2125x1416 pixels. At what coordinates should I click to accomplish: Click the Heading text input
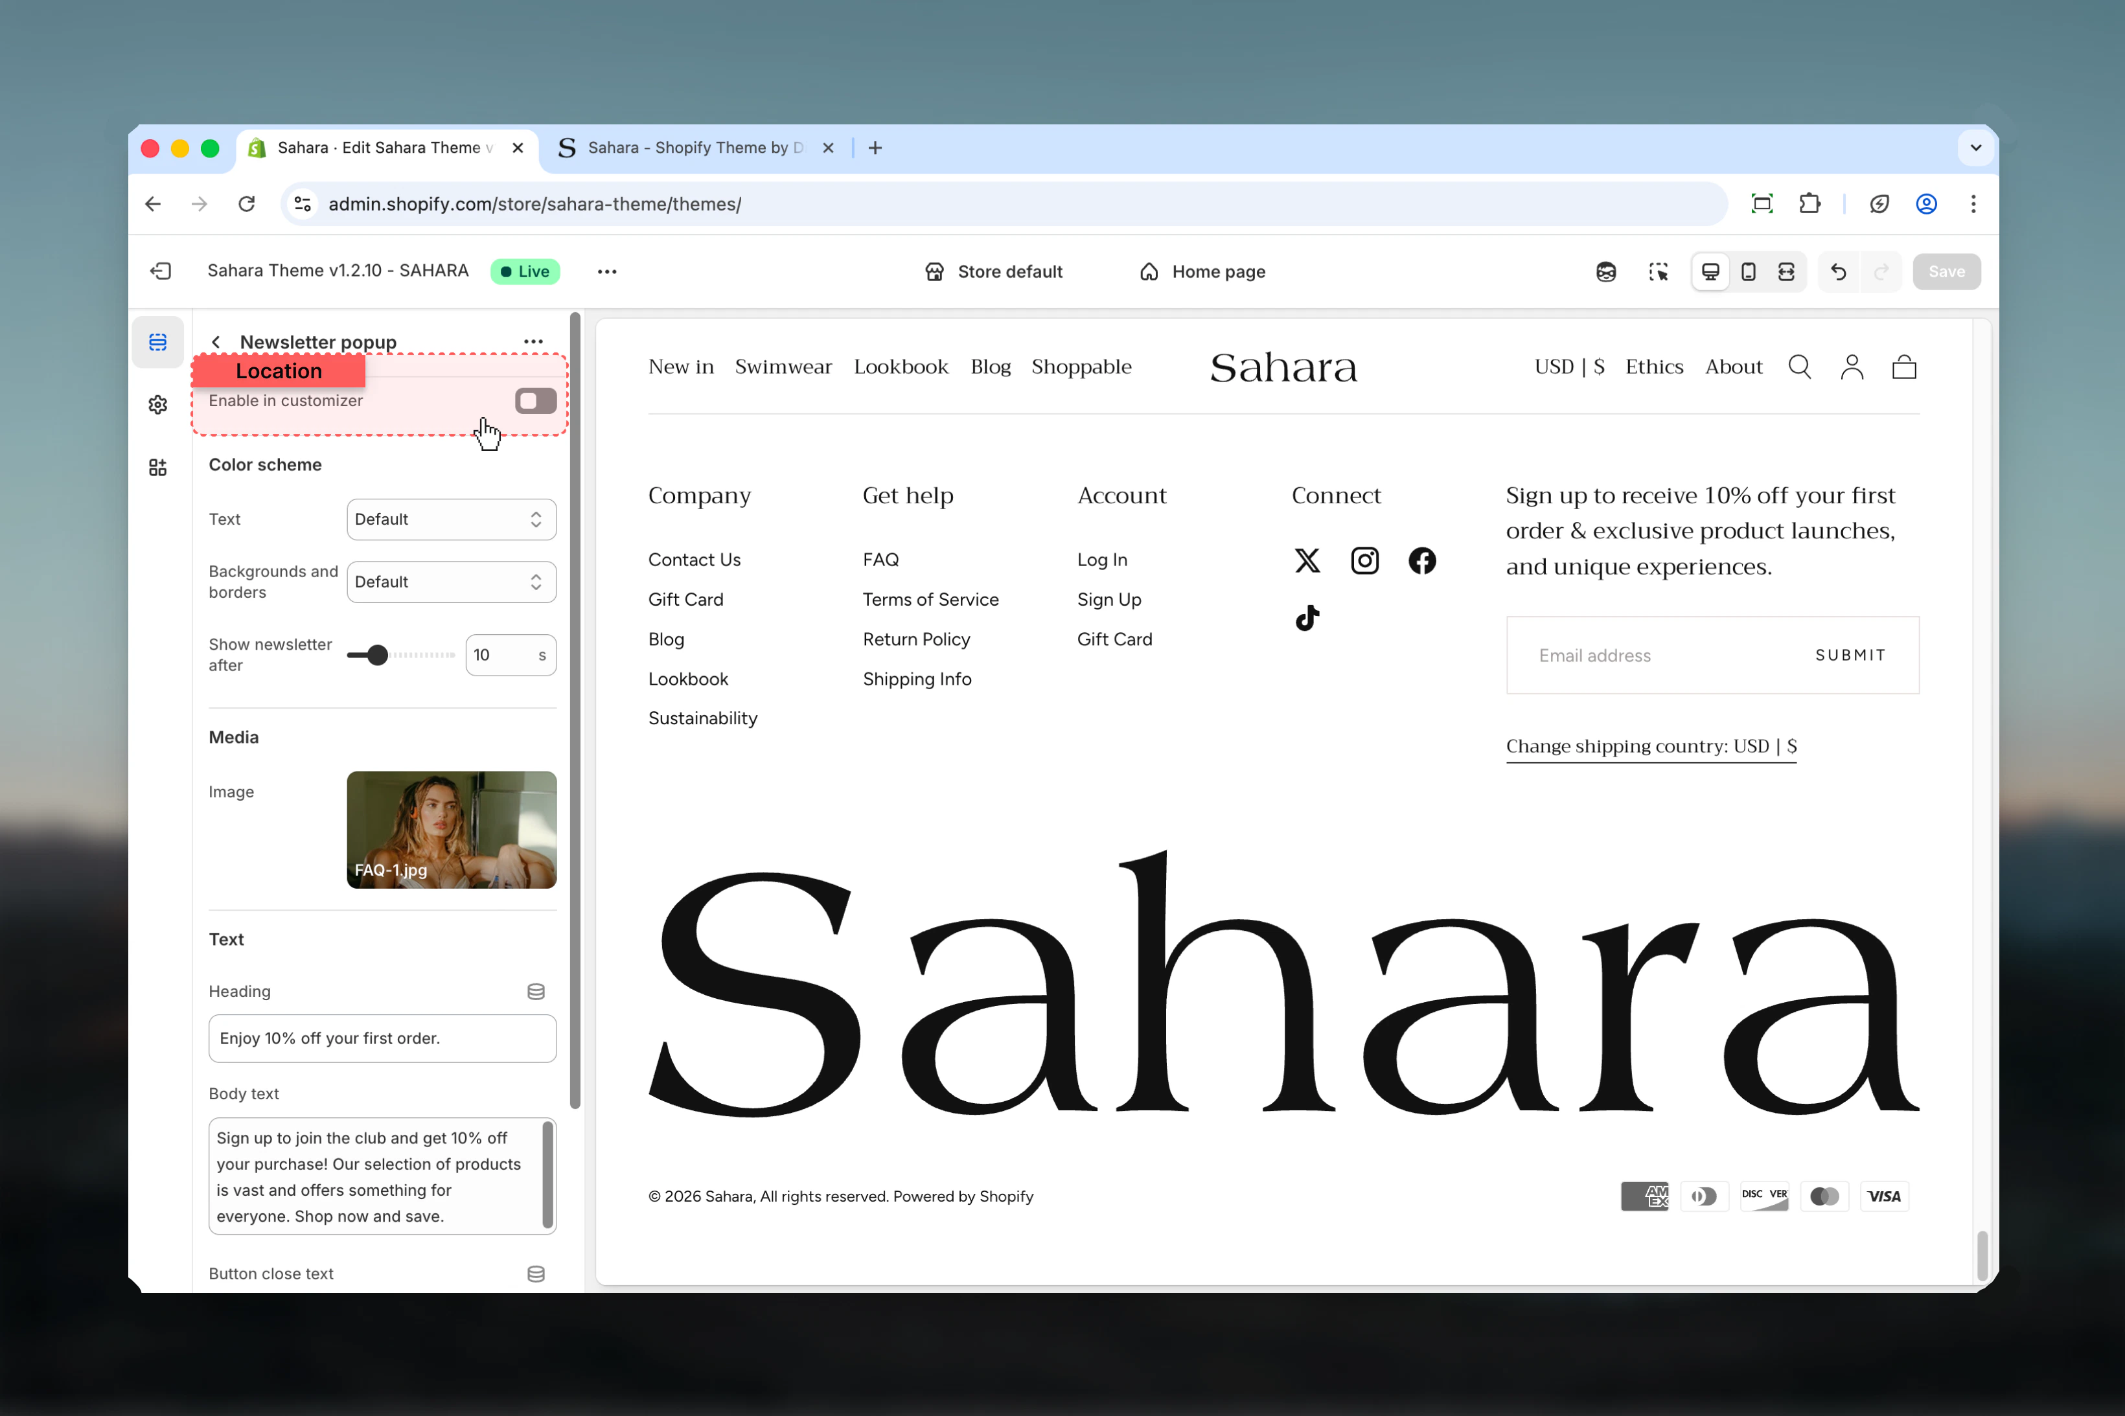(x=383, y=1038)
